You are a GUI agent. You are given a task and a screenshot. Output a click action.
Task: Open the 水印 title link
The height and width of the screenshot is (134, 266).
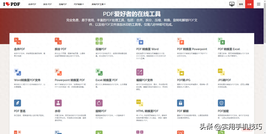(x=58, y=111)
